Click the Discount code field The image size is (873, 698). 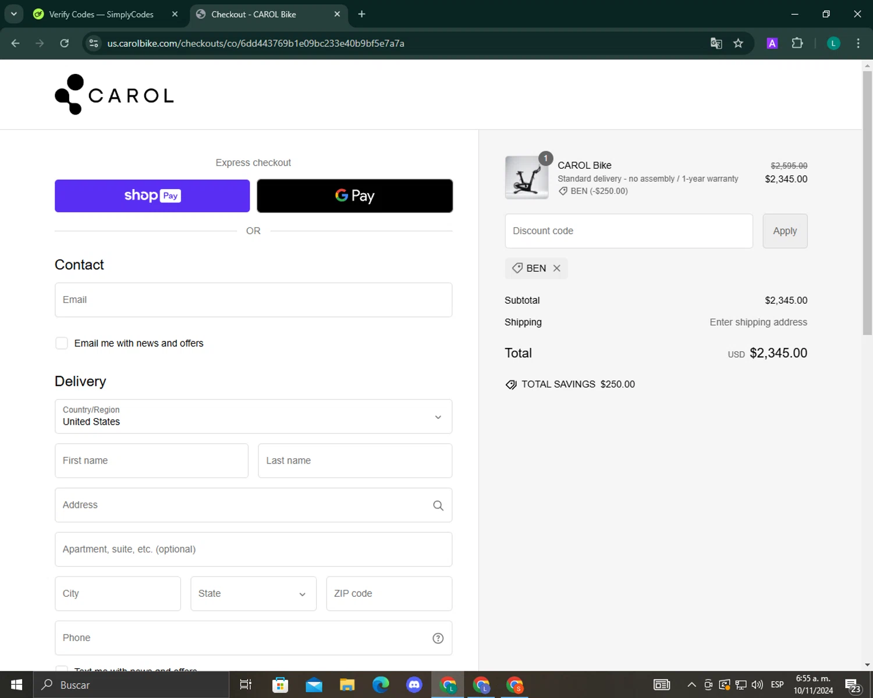pyautogui.click(x=629, y=231)
